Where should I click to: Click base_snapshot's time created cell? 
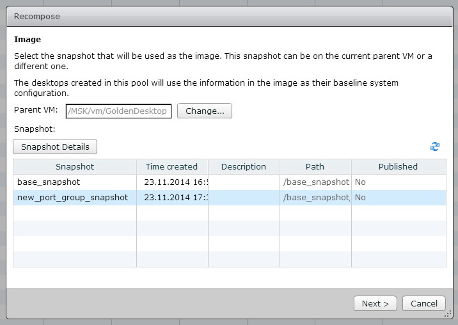click(172, 182)
